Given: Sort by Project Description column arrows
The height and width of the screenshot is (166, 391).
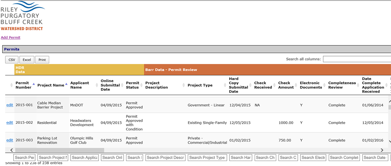Looking at the screenshot, I should tap(184, 85).
